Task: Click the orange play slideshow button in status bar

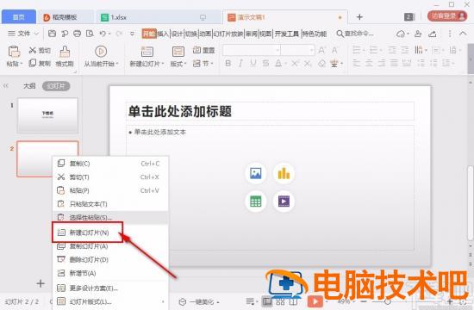Action: (x=315, y=301)
